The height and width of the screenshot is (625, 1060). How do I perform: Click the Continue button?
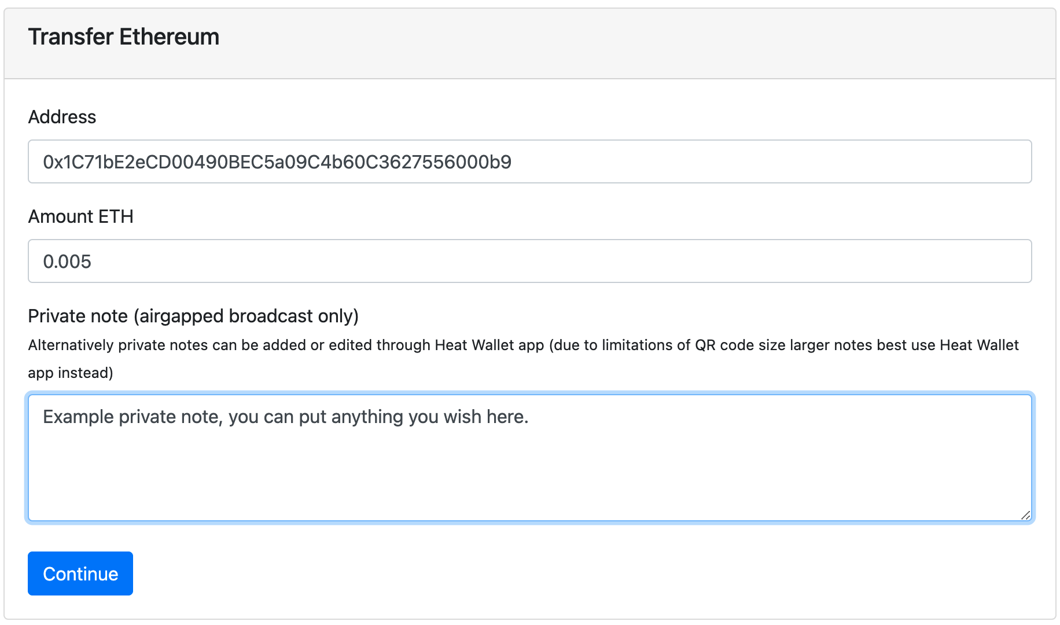pos(80,573)
